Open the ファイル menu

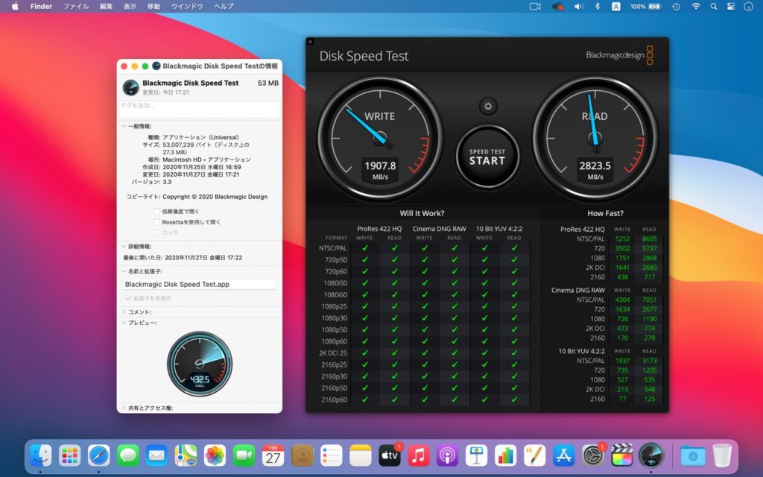click(x=76, y=6)
